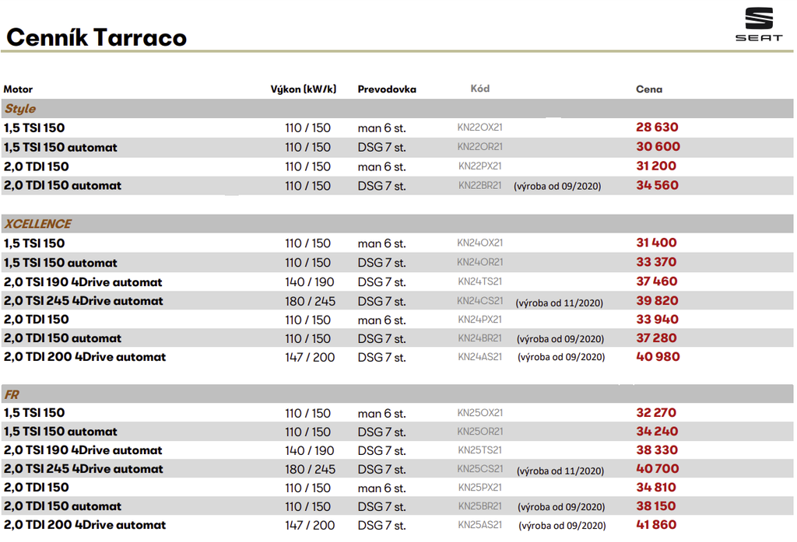Click the price 40 980

(x=658, y=357)
